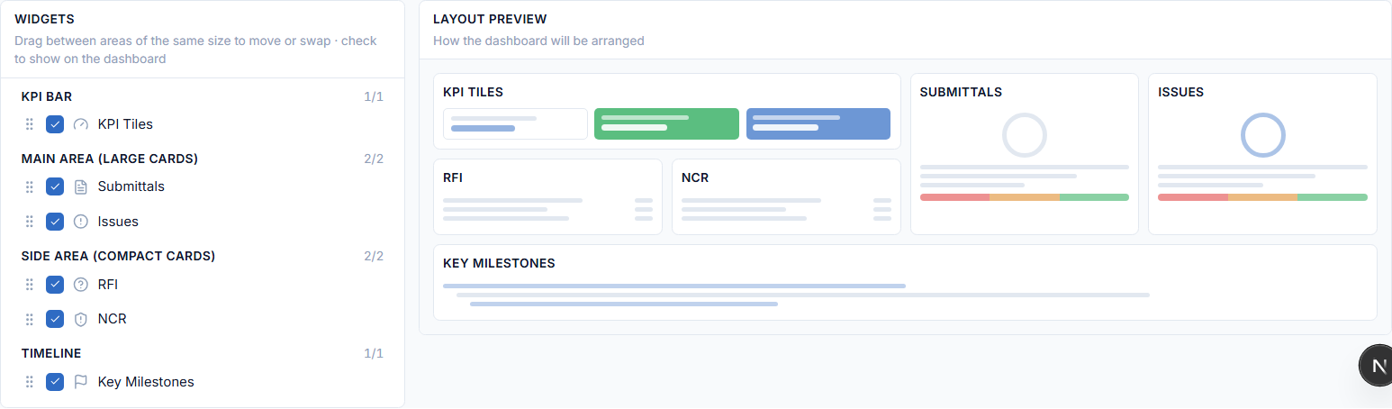This screenshot has height=409, width=1392.
Task: Click the drag handle beside RFI
Action: coord(30,285)
